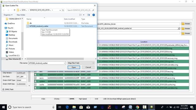Screen dimensions: 196x110
Task: Click the Open button
Action: click(74, 67)
